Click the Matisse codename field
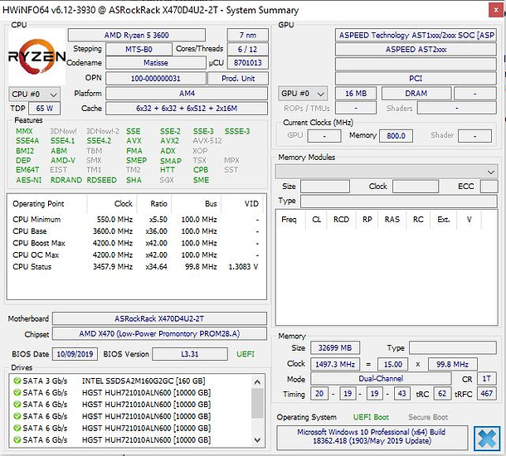 [x=156, y=62]
